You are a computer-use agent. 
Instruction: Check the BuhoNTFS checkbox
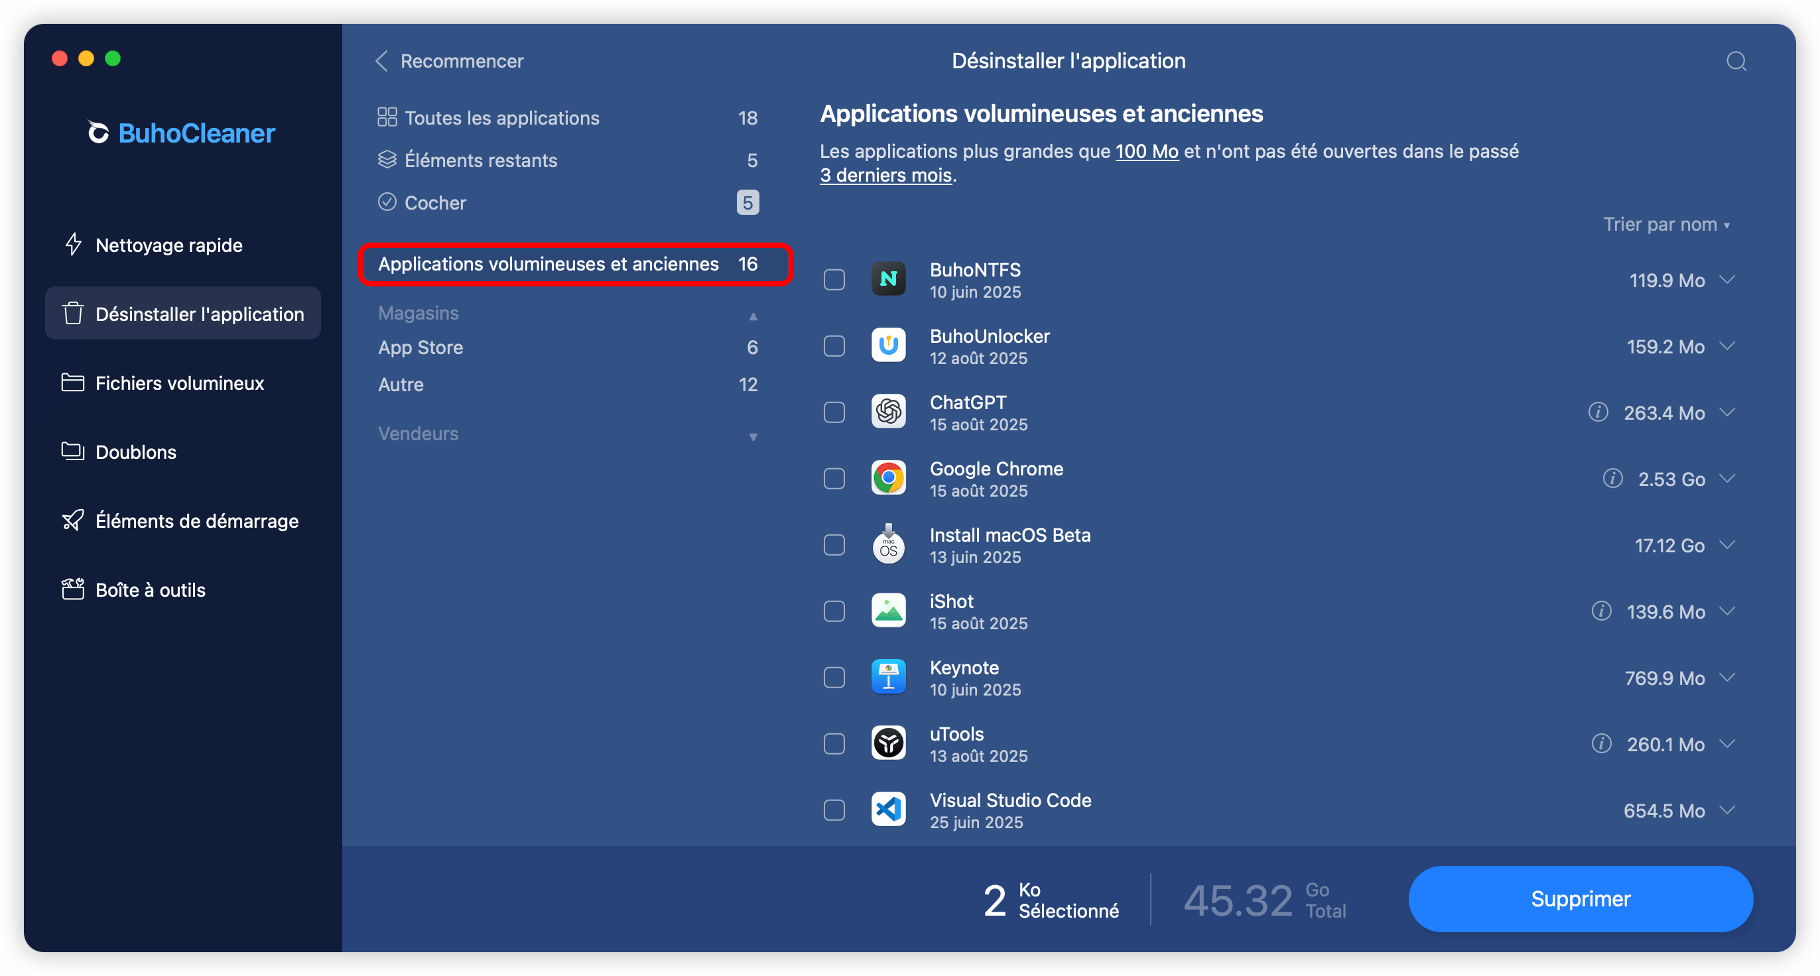[834, 280]
